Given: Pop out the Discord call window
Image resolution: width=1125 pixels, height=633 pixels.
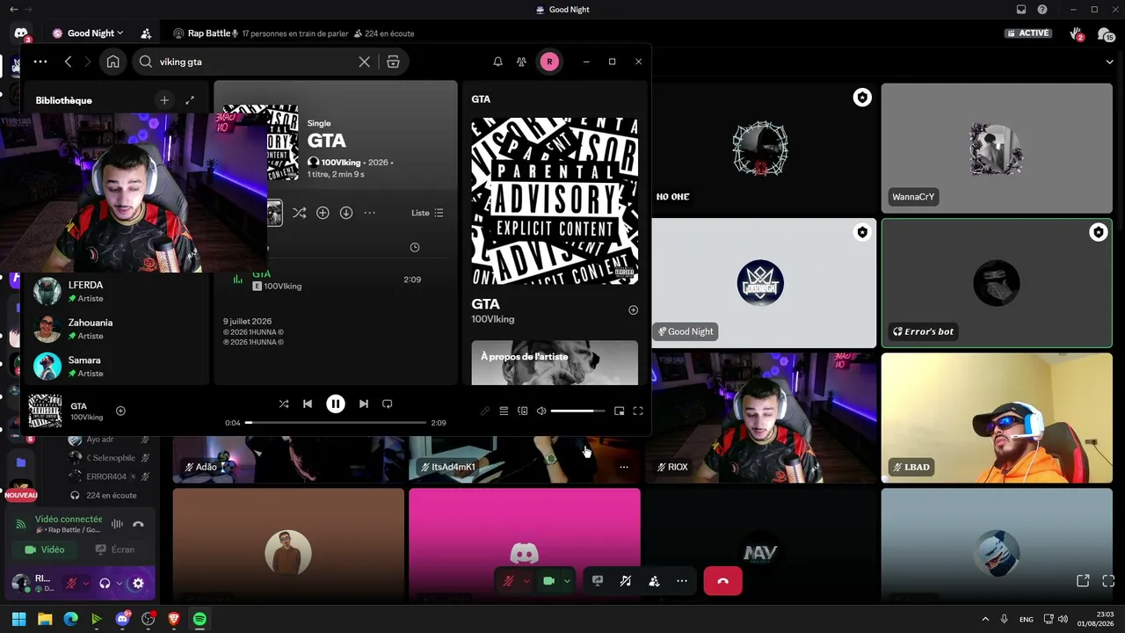Looking at the screenshot, I should tap(1083, 581).
